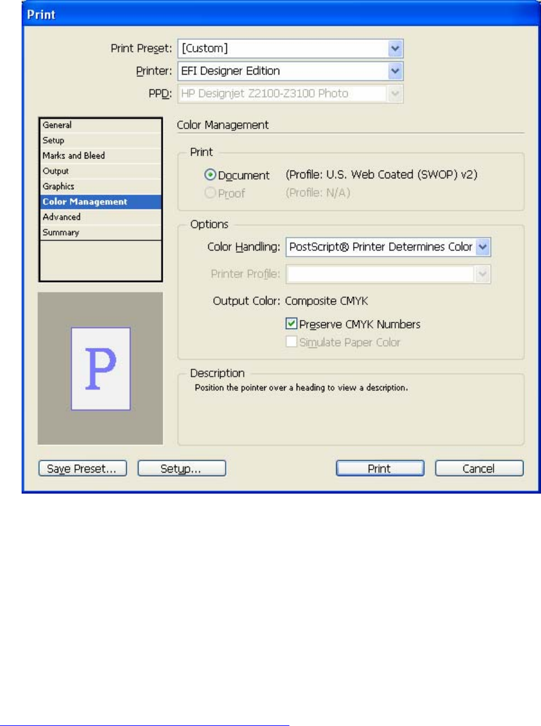Switch to the Setup panel

tap(101, 141)
